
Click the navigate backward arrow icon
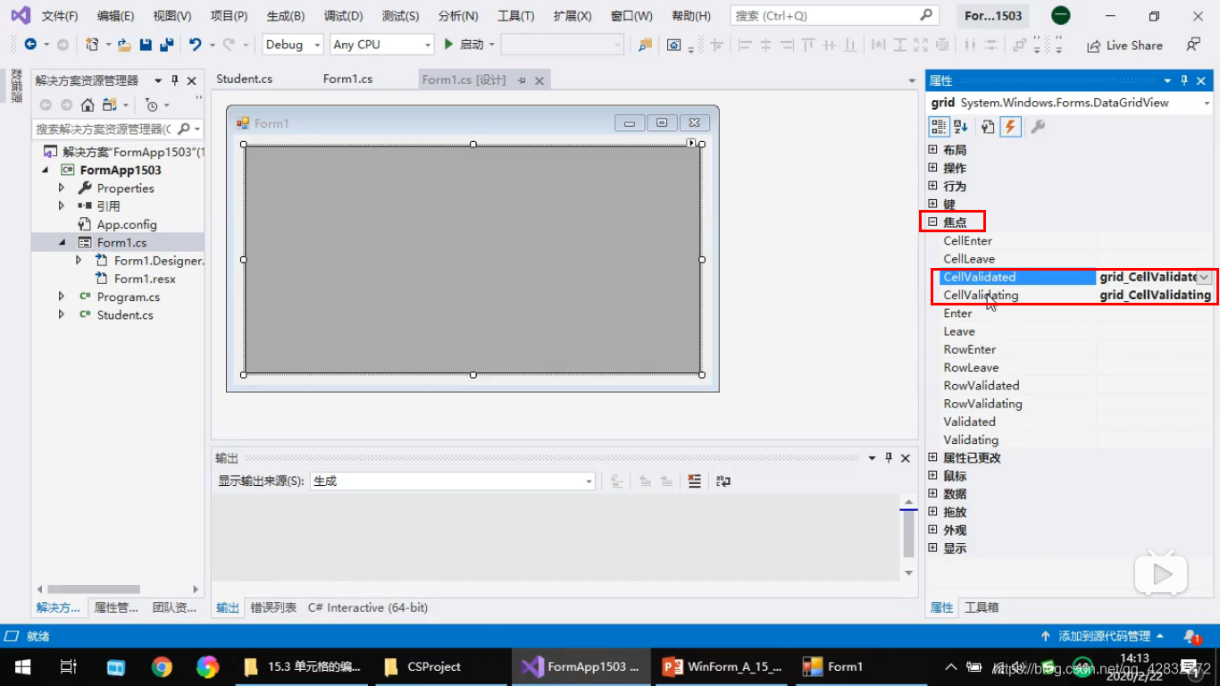point(29,45)
